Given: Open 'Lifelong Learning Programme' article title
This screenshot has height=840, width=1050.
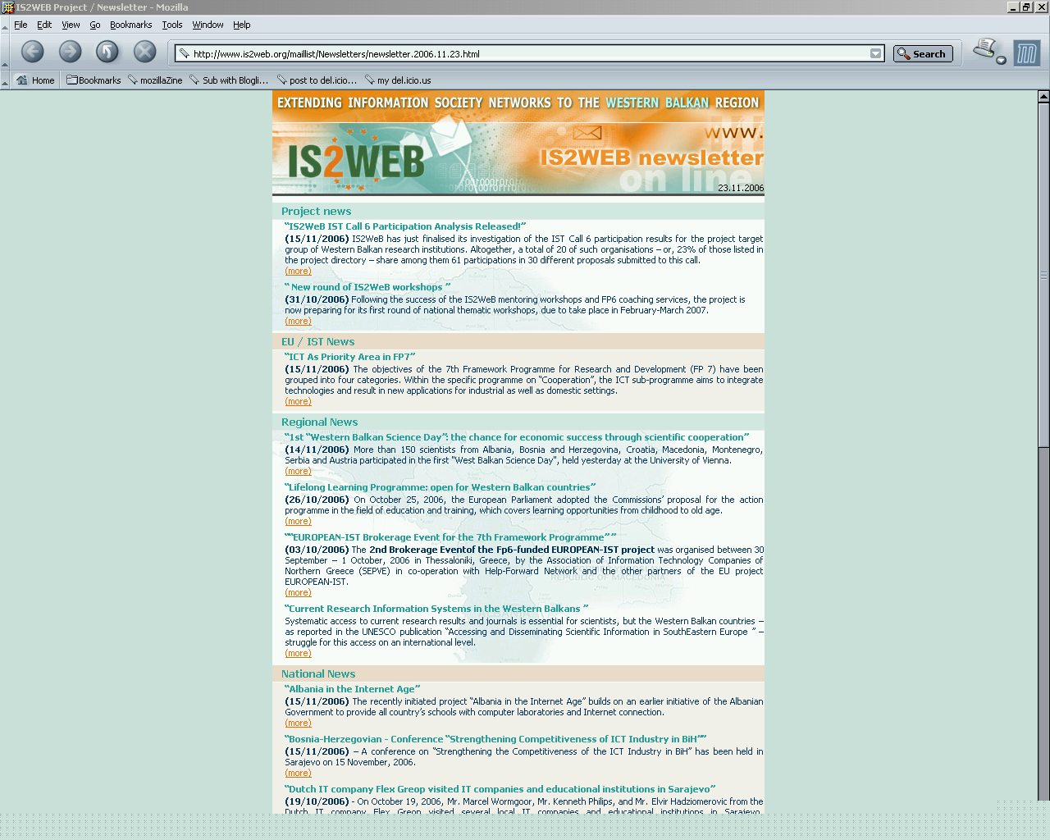Looking at the screenshot, I should (441, 487).
